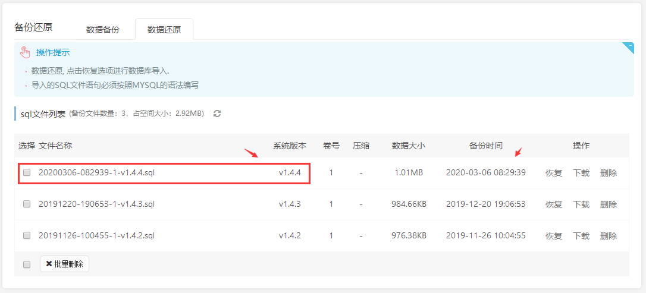646x293 pixels.
Task: Download the 2019-12-20 backup file
Action: [x=581, y=204]
